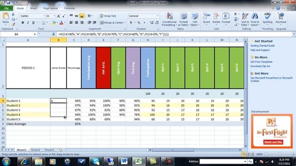Open the Alignment dialog launcher
The image size is (296, 166).
tap(125, 29)
